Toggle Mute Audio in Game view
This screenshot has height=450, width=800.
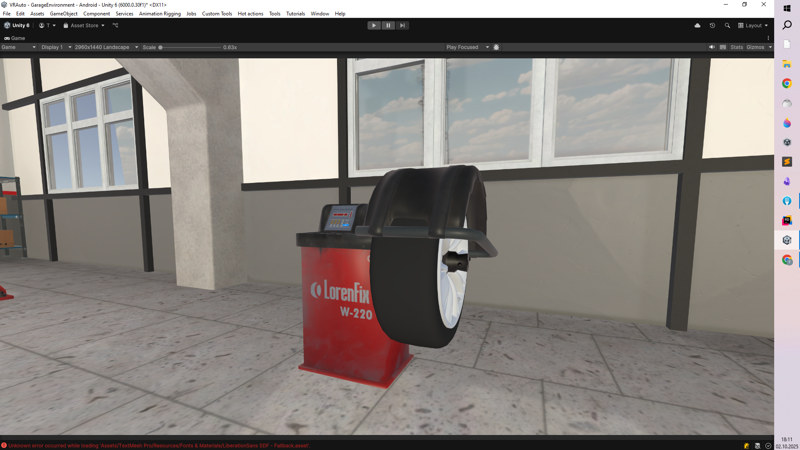[712, 47]
